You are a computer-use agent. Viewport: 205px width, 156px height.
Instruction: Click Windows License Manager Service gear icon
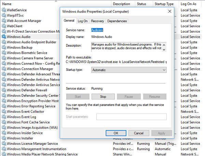(4, 144)
